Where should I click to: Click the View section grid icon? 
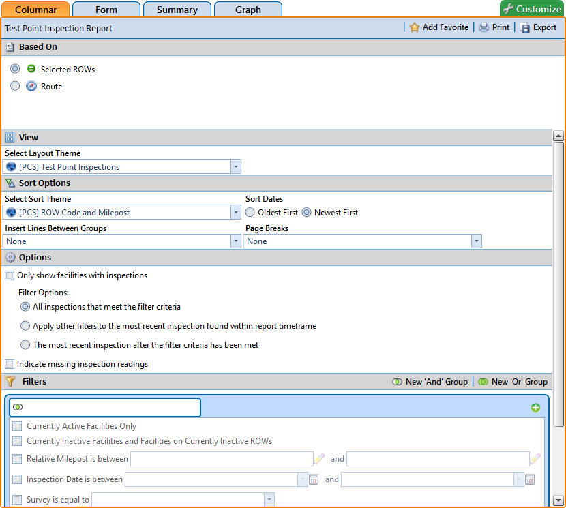pos(10,137)
